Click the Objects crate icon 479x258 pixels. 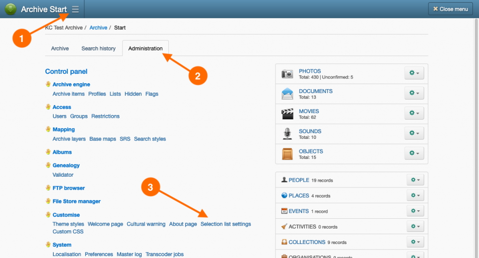[x=287, y=154]
